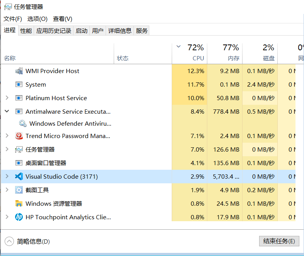Select the 进程 tab
304x256 pixels.
coord(10,30)
